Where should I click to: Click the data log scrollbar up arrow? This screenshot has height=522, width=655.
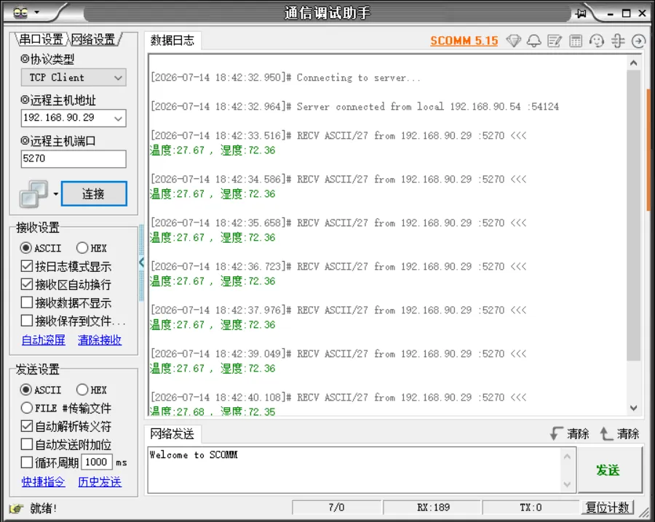point(633,63)
